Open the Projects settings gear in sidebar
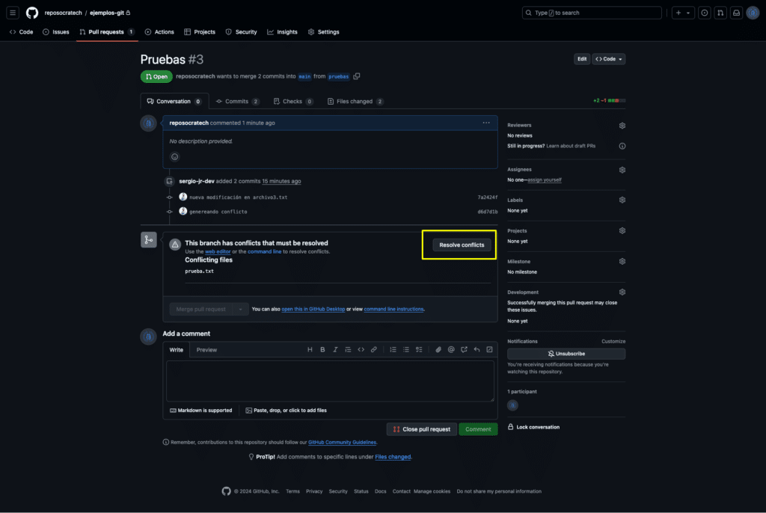This screenshot has width=766, height=513. tap(622, 230)
